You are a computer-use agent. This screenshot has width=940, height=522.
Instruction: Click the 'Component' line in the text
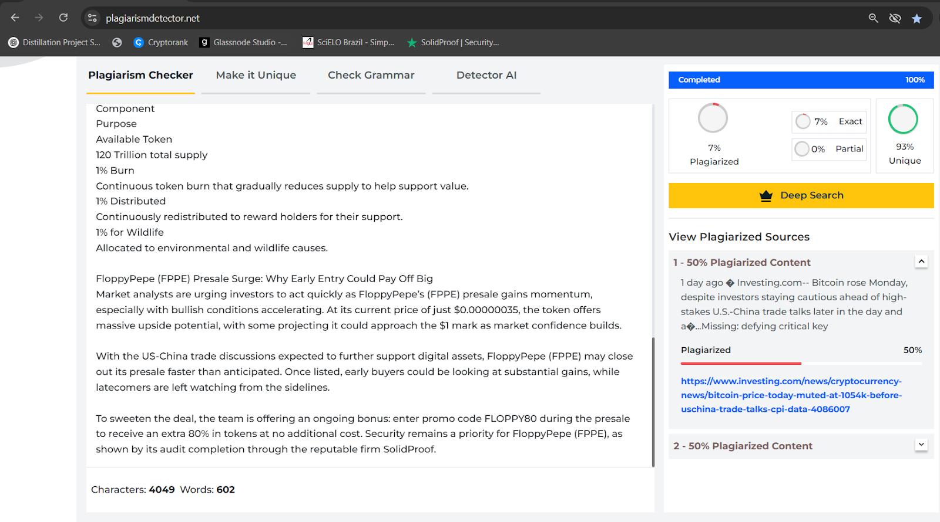125,109
